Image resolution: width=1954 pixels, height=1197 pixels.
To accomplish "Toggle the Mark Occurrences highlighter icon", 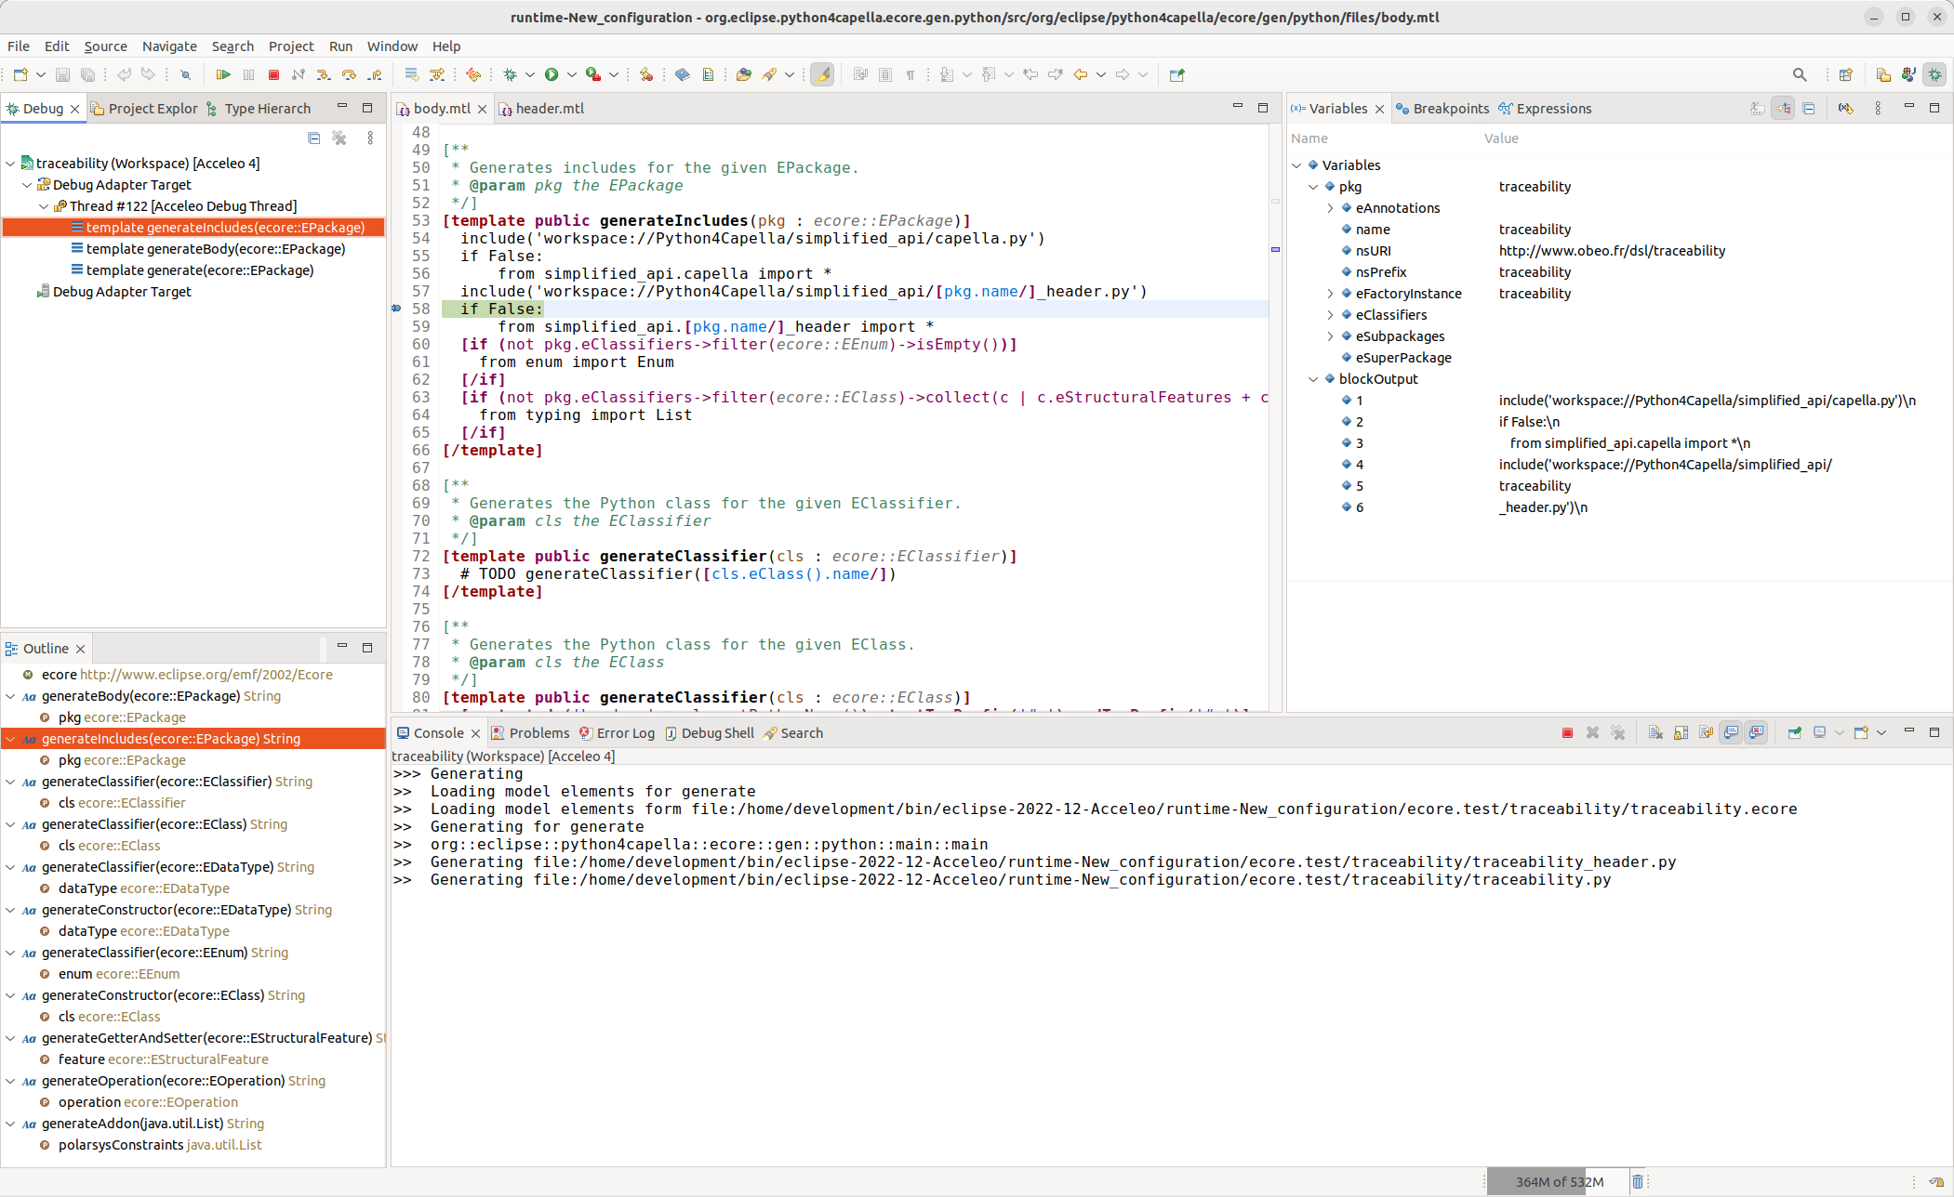I will point(822,74).
